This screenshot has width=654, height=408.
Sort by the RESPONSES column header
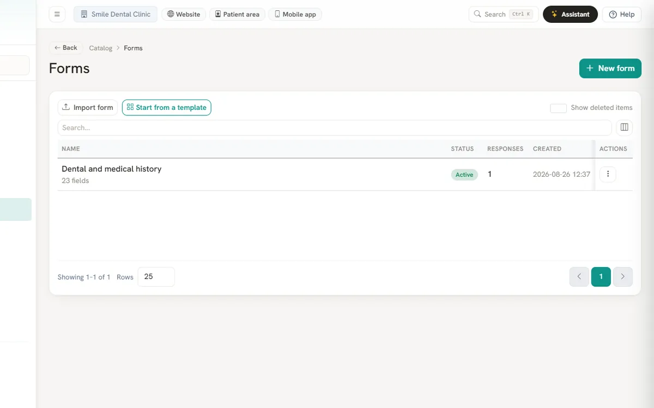(x=505, y=149)
